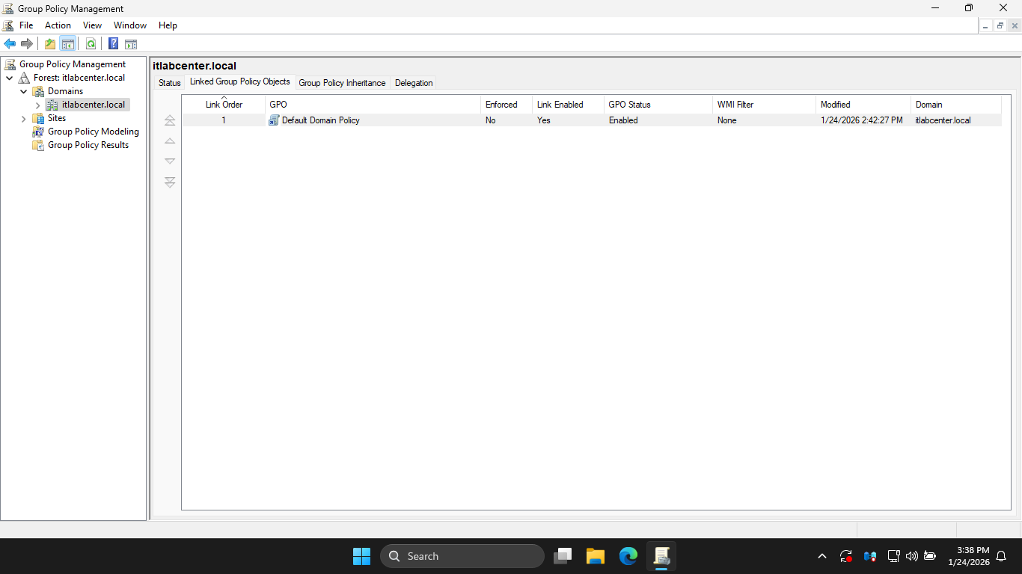Switch to the Group Policy Inheritance tab
The image size is (1022, 574).
(342, 83)
